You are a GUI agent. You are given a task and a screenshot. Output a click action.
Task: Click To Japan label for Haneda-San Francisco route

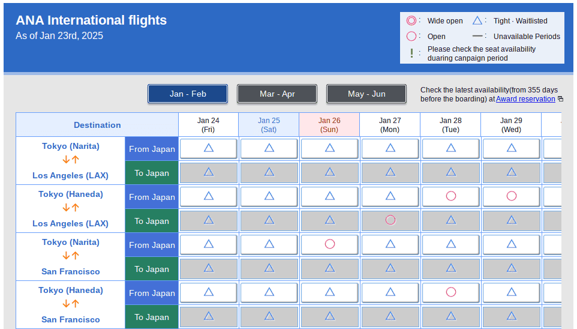pos(152,317)
